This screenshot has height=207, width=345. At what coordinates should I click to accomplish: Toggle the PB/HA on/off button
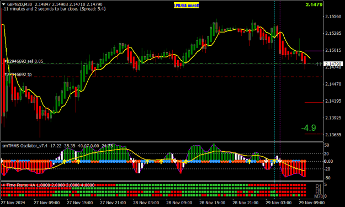(187, 6)
